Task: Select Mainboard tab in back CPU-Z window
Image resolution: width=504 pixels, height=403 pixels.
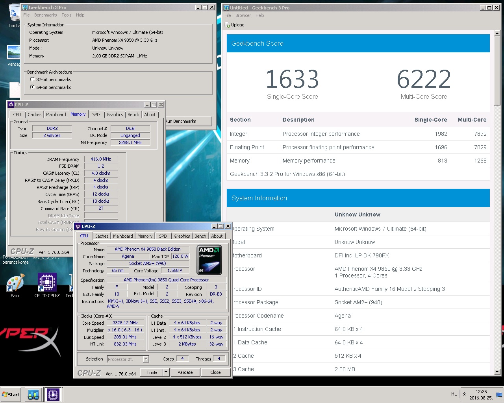Action: point(56,115)
